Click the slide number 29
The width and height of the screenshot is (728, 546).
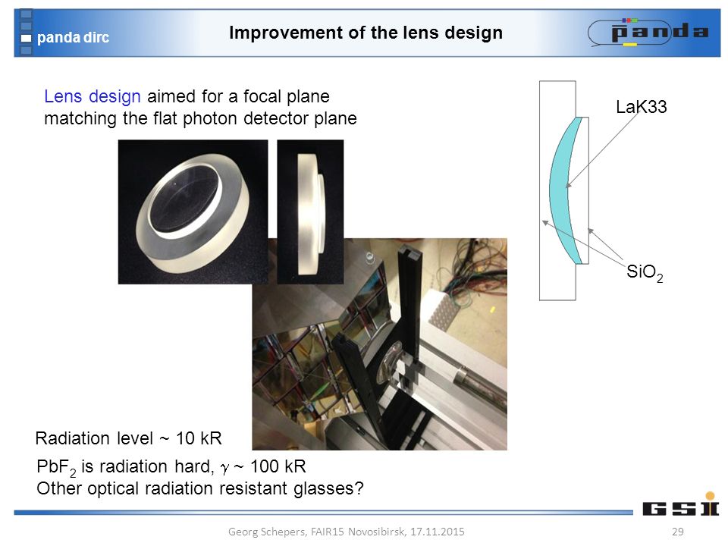(678, 532)
